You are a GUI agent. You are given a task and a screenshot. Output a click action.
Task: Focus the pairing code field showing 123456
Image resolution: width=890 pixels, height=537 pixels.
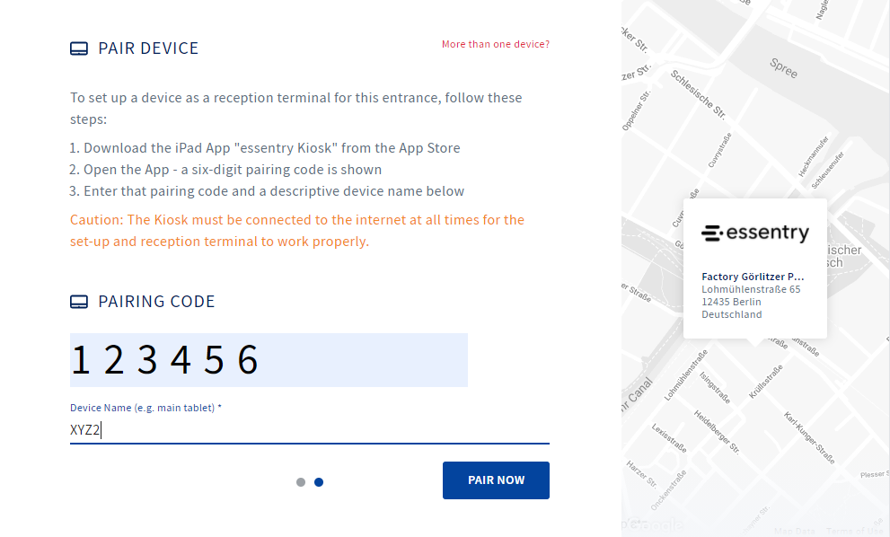(269, 360)
